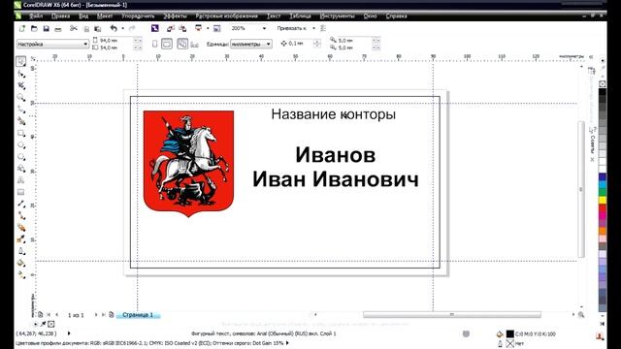Choose the Crop tool
This screenshot has height=349, width=621.
(21, 85)
